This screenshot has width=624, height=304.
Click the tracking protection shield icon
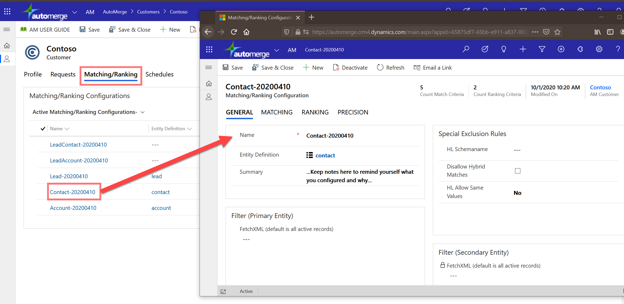(286, 32)
